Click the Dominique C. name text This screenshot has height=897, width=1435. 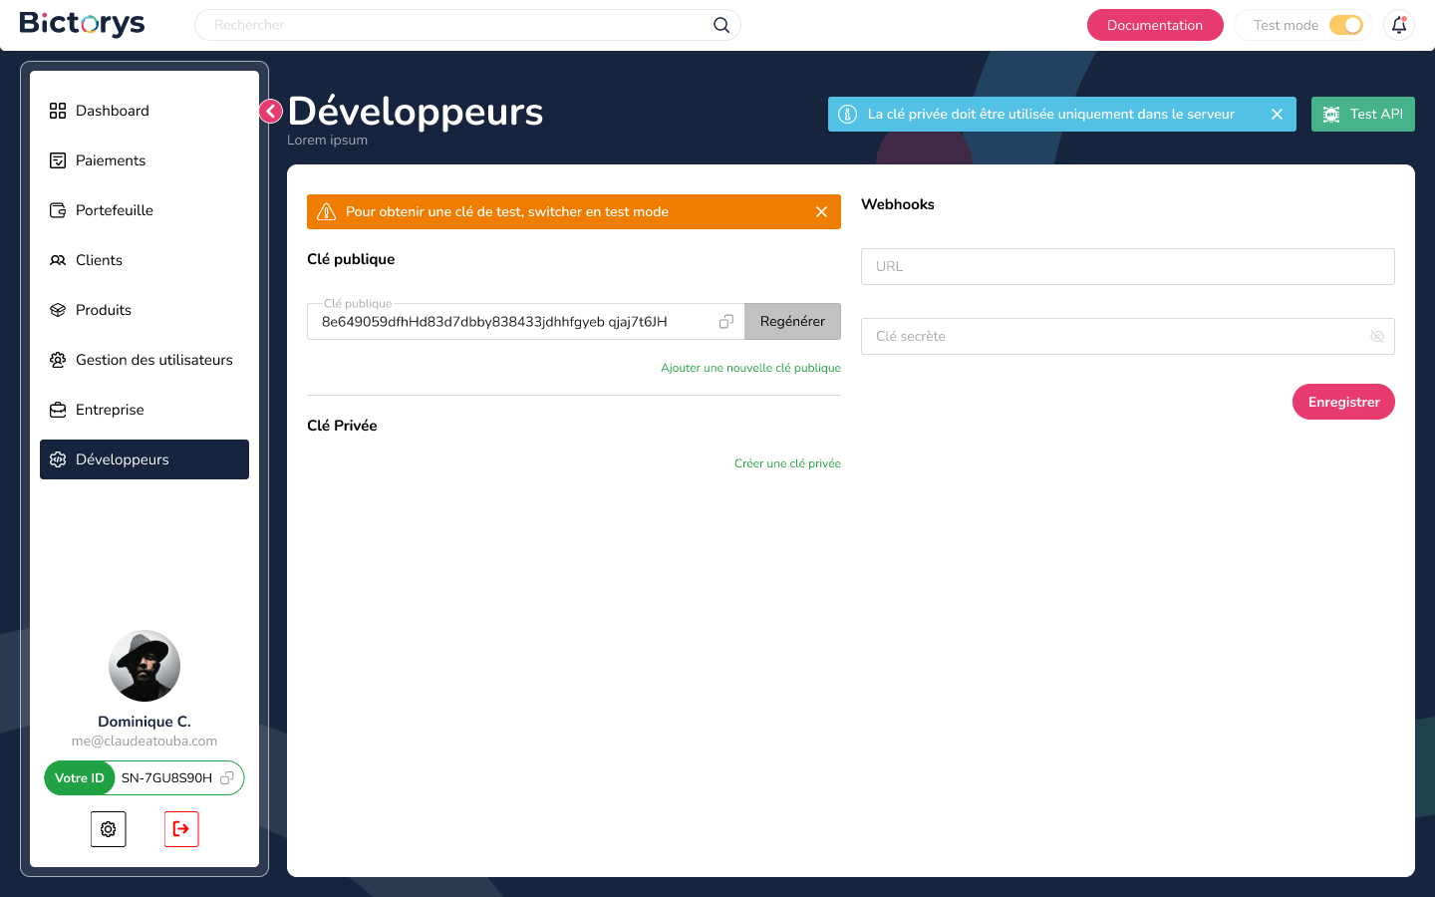144,722
